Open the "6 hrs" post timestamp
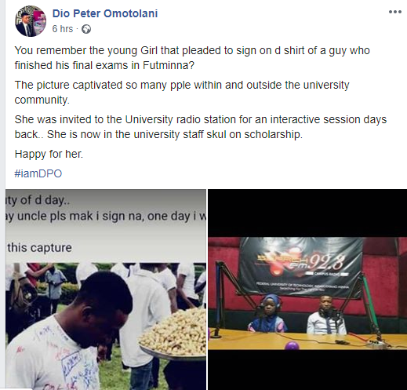 63,29
